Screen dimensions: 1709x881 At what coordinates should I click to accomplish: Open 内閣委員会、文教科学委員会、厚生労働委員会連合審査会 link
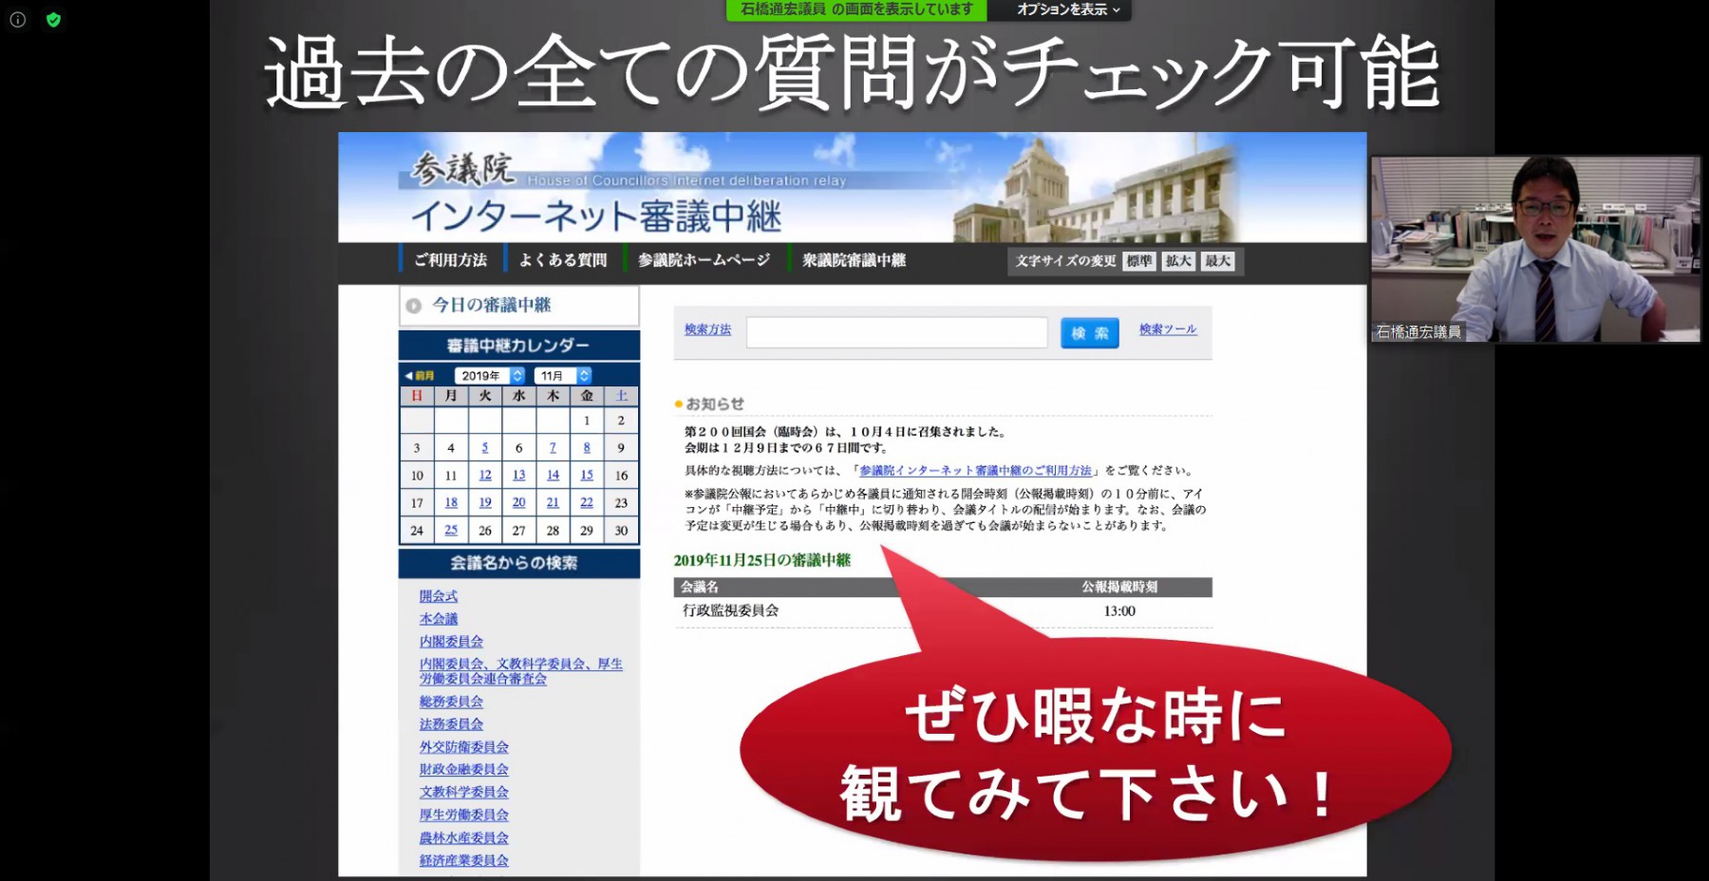pos(521,671)
